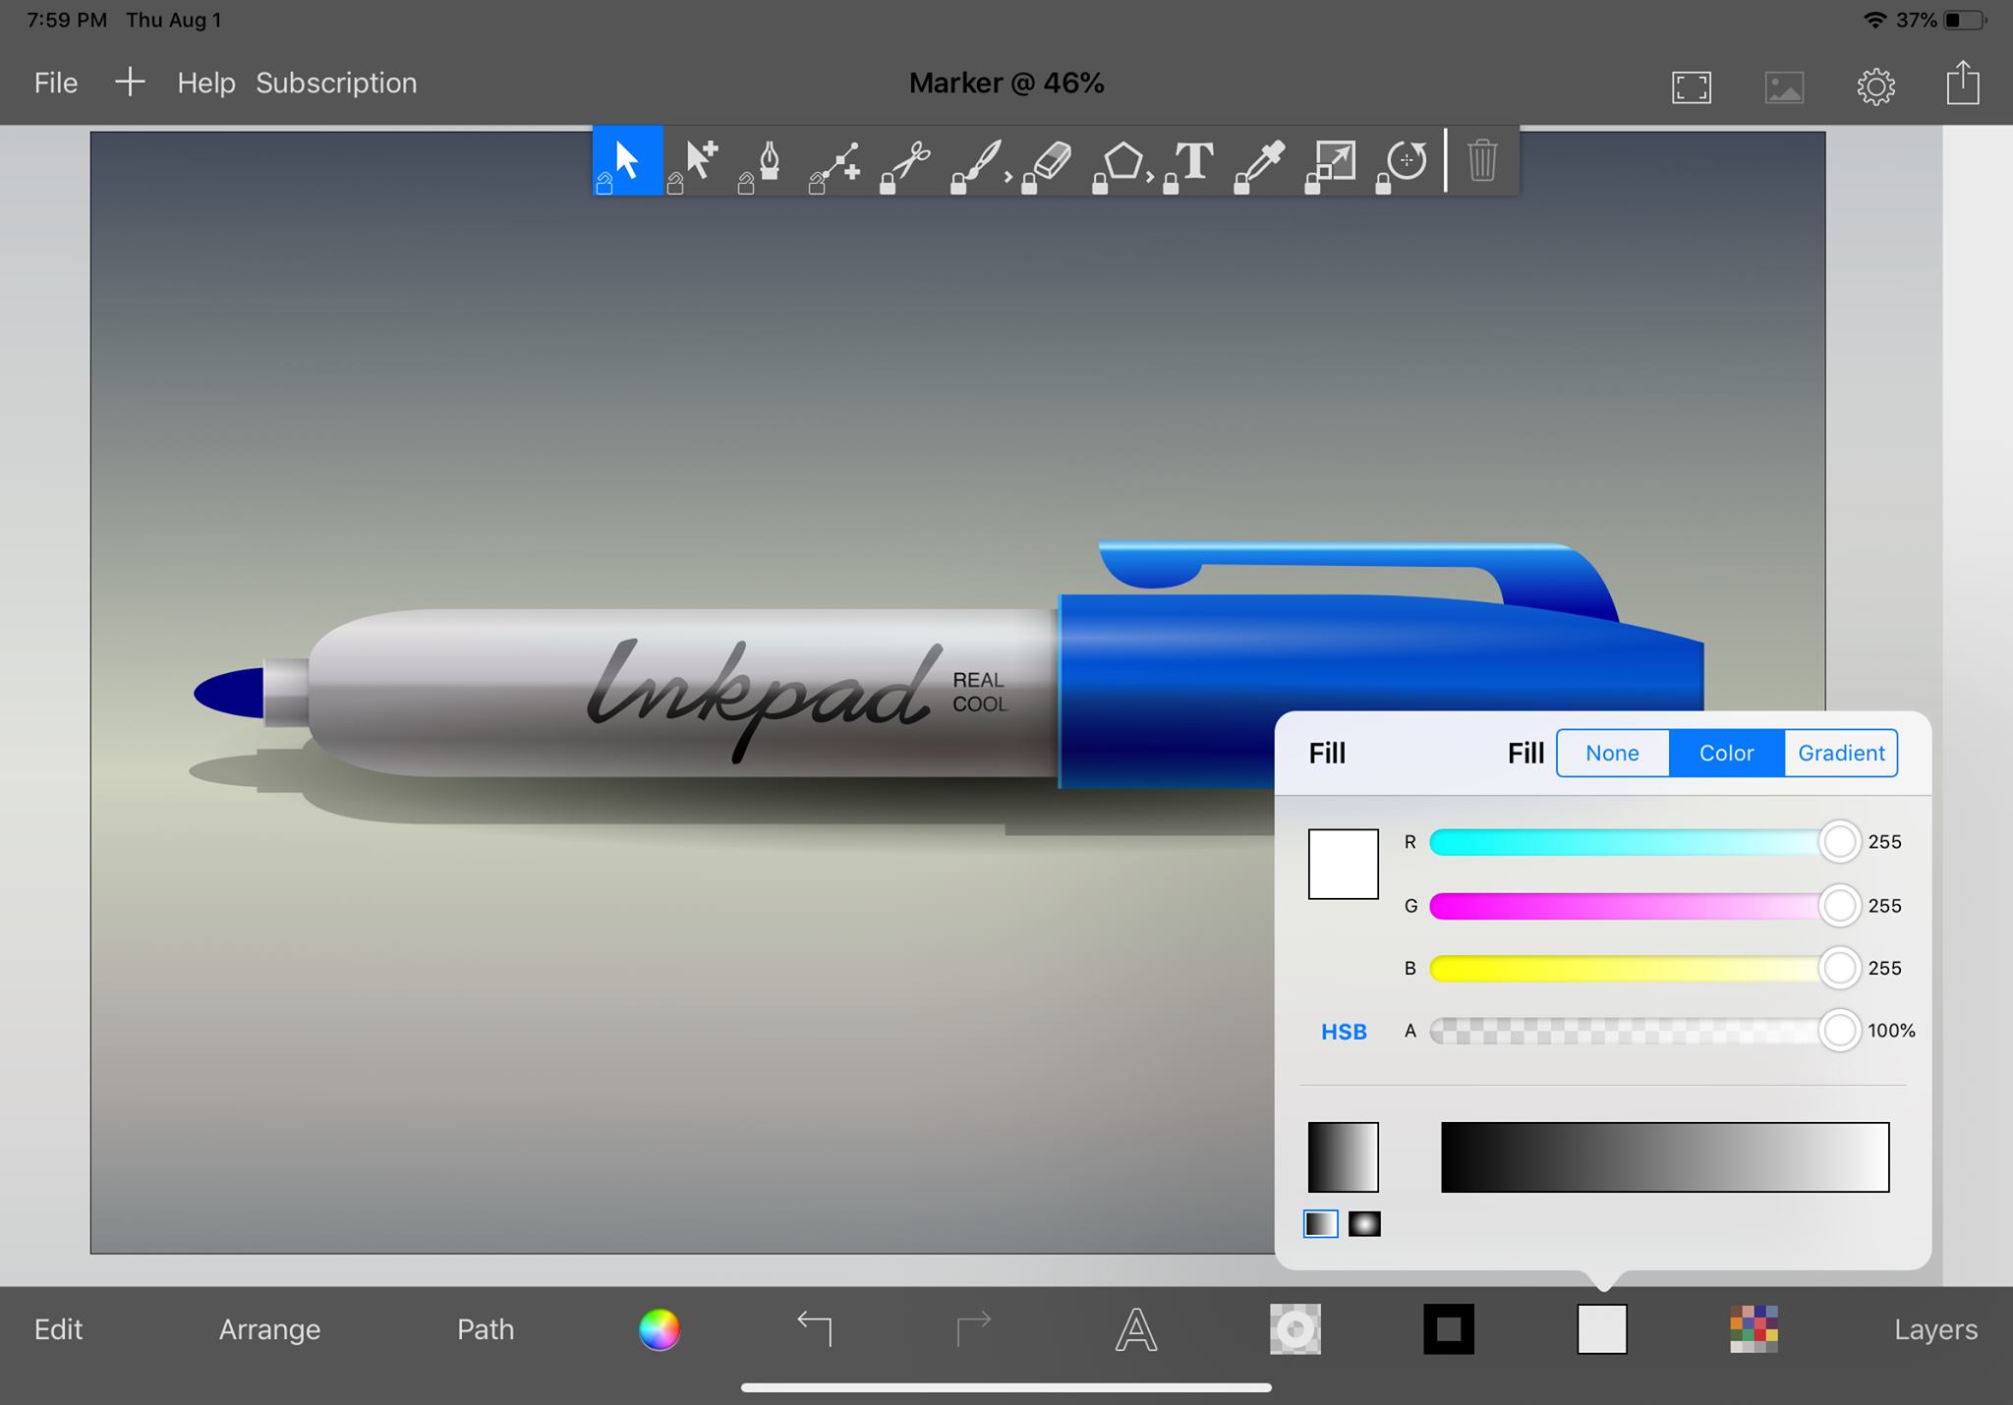Image resolution: width=2013 pixels, height=1405 pixels.
Task: Open the Layers panel
Action: [x=1935, y=1329]
